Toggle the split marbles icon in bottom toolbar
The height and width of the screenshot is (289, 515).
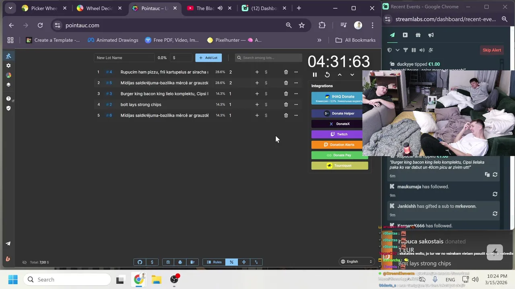(x=244, y=262)
